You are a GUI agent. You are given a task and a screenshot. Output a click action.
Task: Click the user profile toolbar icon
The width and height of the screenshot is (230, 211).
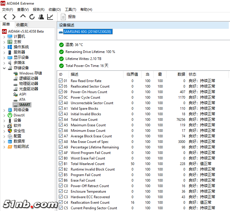[41, 17]
